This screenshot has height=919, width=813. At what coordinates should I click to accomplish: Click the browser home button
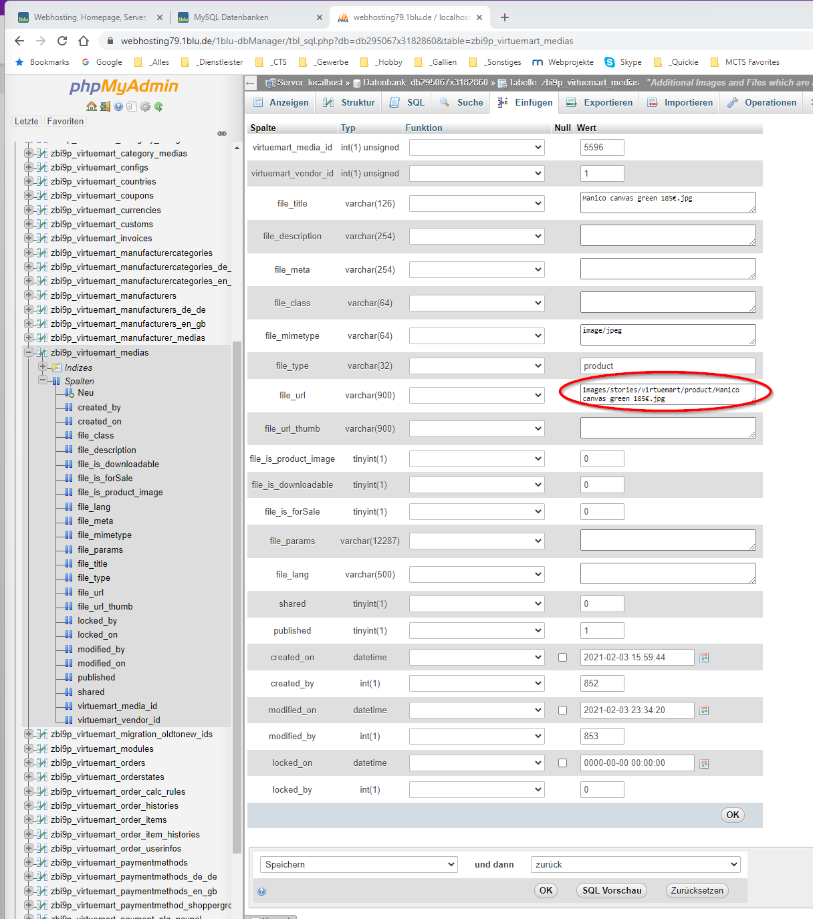coord(84,41)
